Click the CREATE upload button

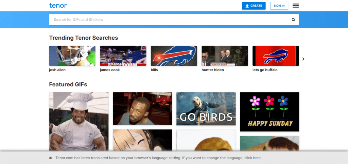(254, 6)
